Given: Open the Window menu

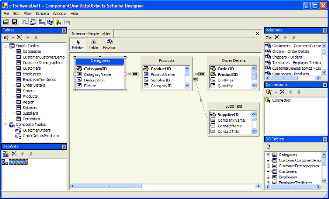Looking at the screenshot, I should pyautogui.click(x=60, y=14).
